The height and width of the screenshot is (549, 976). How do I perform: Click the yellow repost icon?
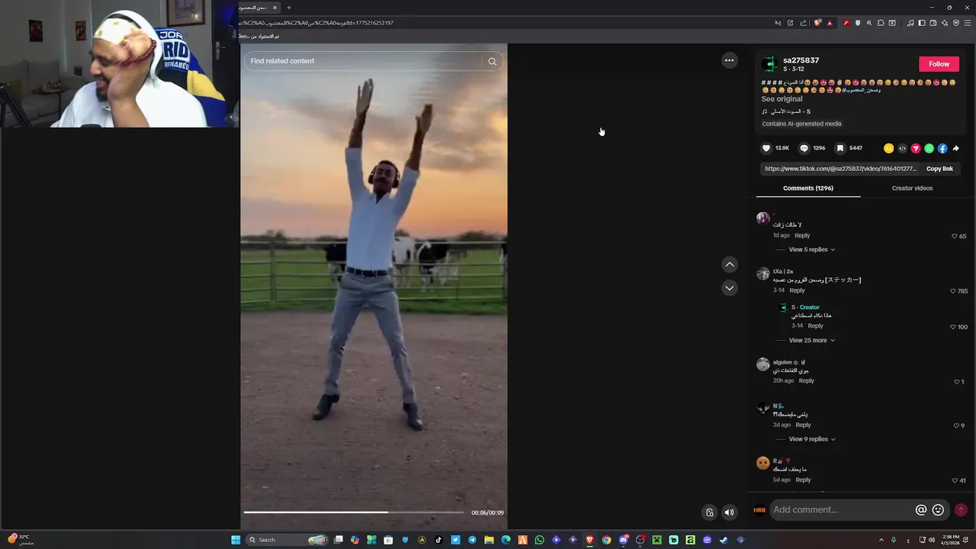[888, 148]
